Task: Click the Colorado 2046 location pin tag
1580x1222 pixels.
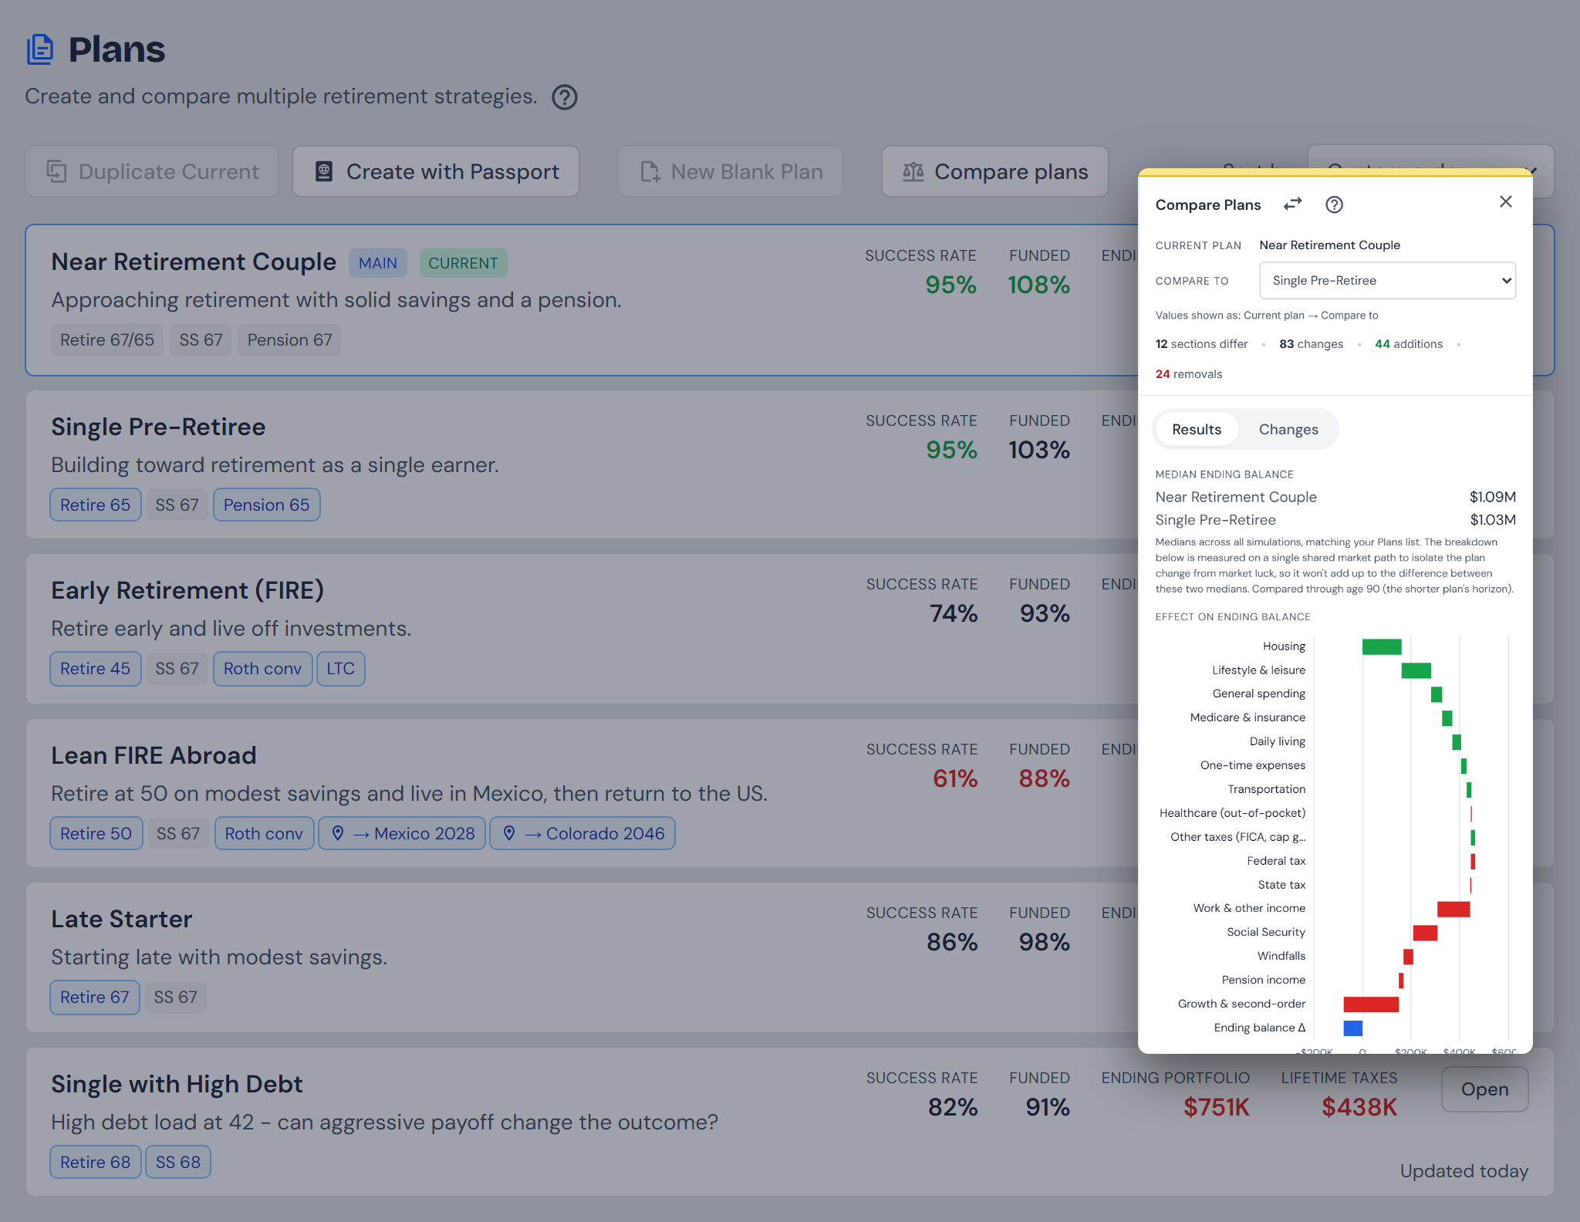Action: click(x=582, y=833)
